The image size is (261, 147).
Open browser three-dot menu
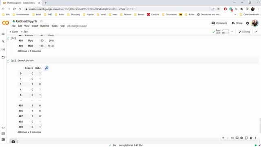coord(258,9)
